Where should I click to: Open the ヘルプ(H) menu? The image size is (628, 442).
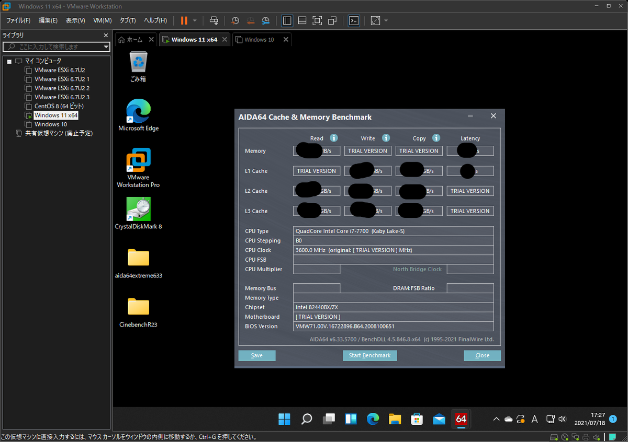pos(155,20)
